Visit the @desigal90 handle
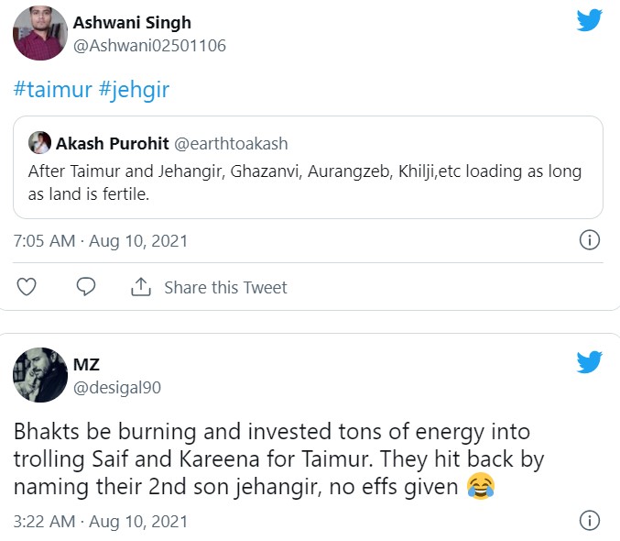This screenshot has width=620, height=541. tap(116, 387)
